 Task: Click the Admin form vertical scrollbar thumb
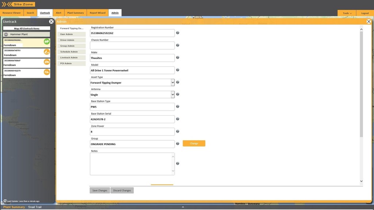(361, 84)
